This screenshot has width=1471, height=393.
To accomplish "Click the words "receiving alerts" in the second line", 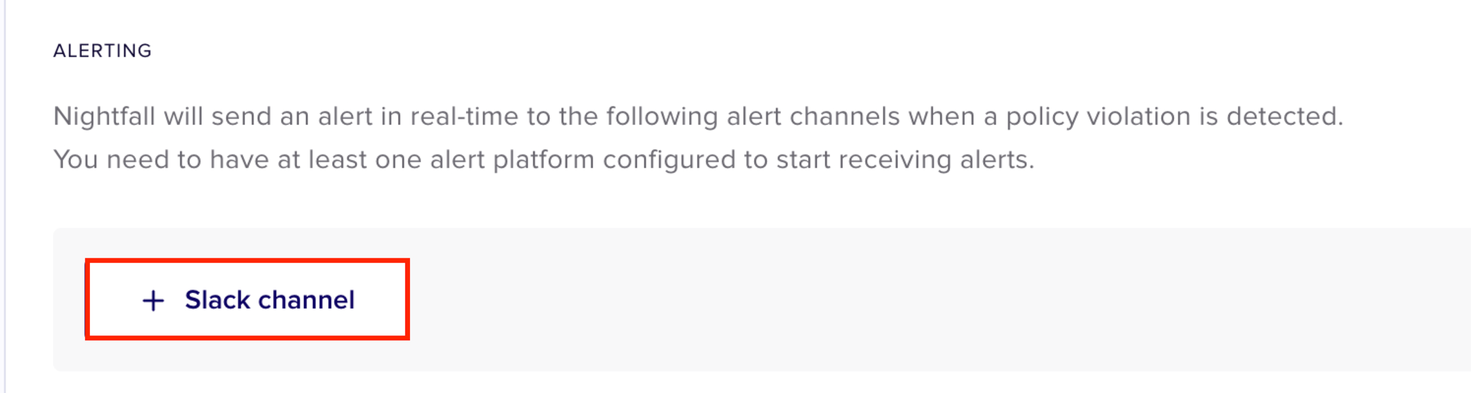I will 935,159.
